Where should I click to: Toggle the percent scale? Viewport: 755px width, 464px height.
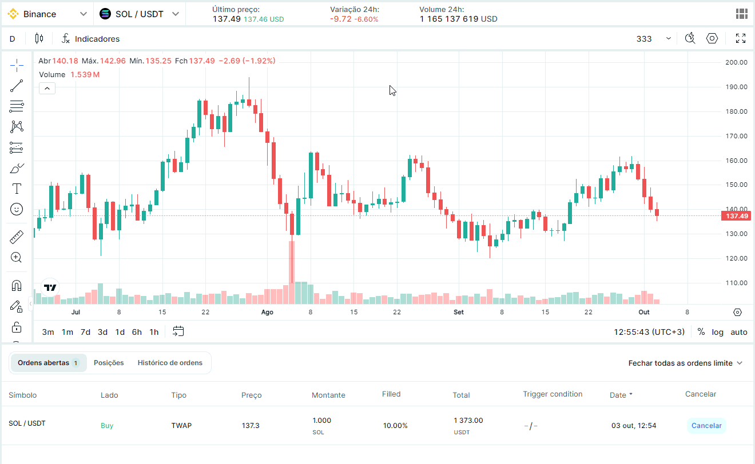pyautogui.click(x=701, y=332)
